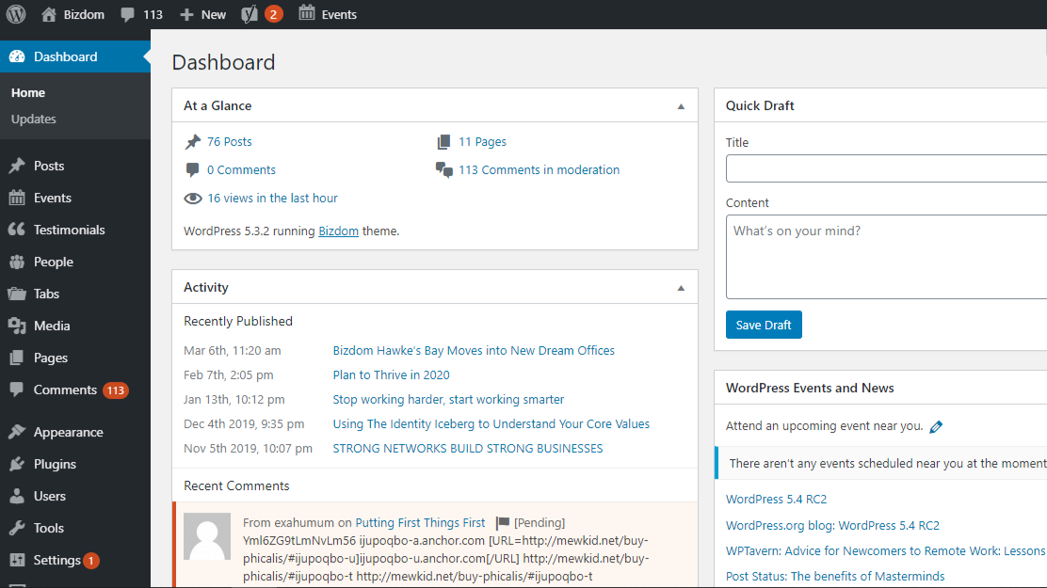Open the 0 Comments link
1047x588 pixels.
(241, 169)
